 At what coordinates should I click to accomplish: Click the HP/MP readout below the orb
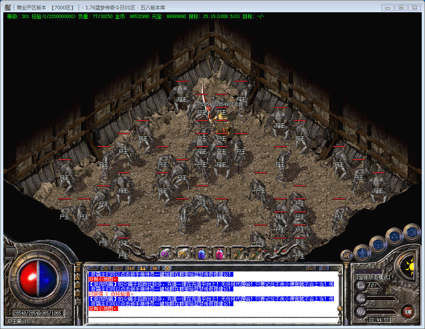pyautogui.click(x=38, y=313)
